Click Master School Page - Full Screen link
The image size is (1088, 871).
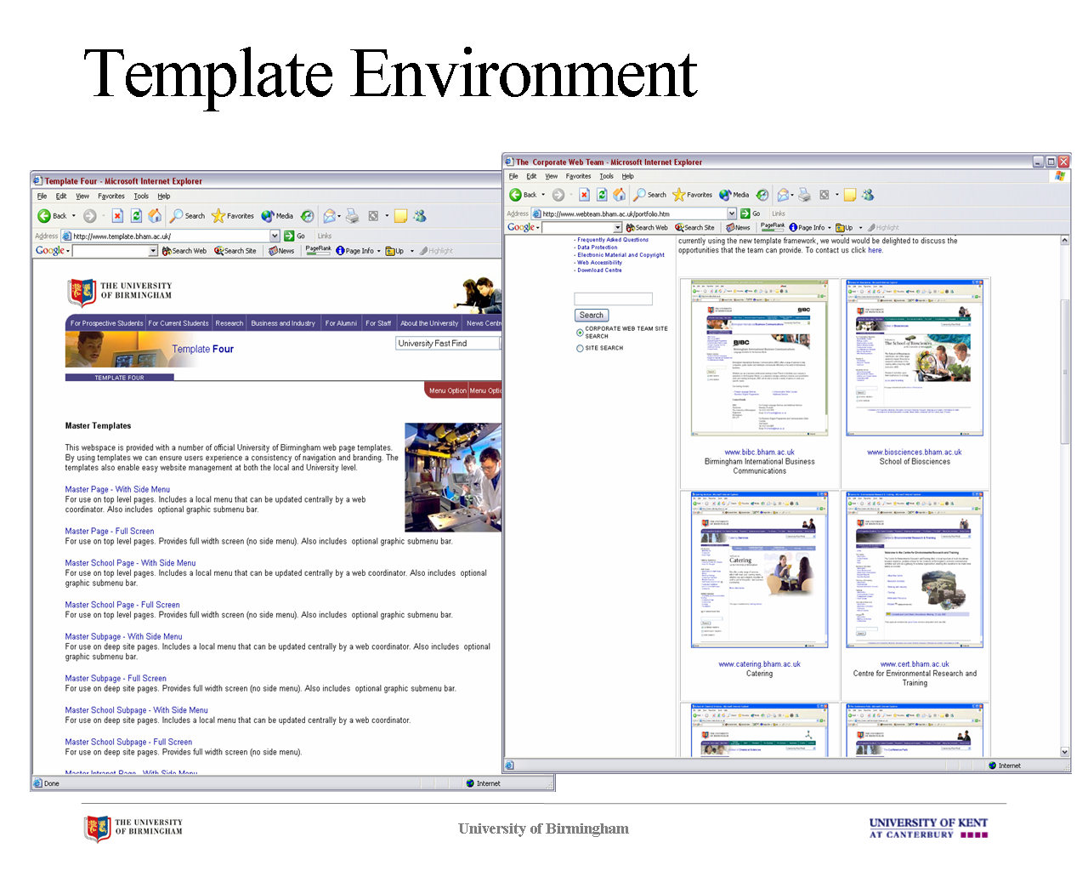point(122,605)
